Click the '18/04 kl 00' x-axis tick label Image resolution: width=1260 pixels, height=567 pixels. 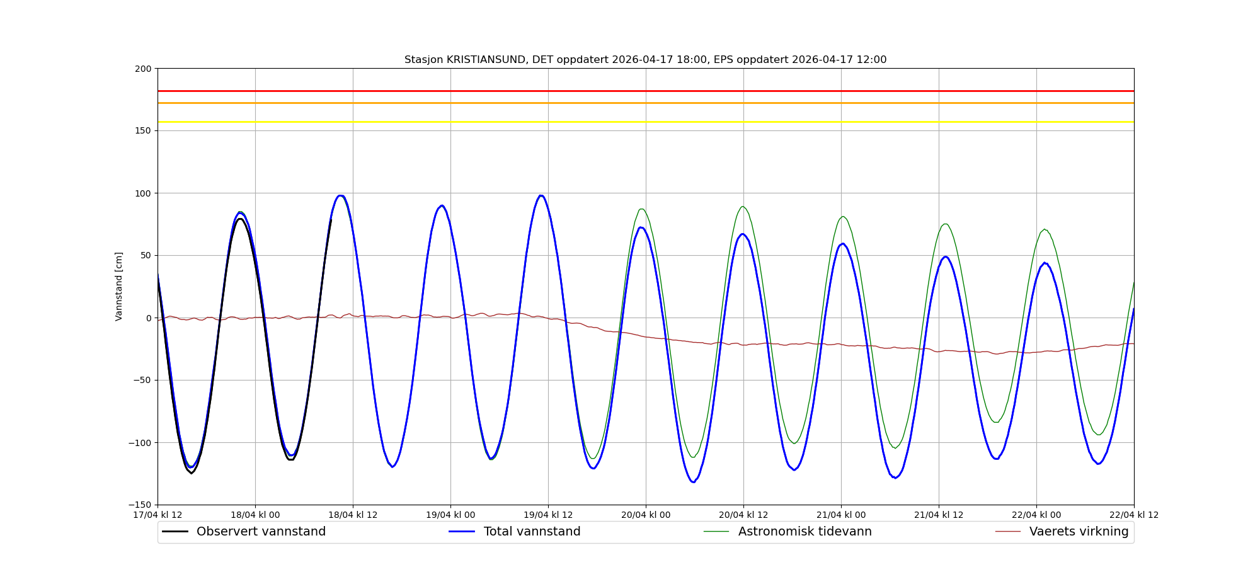pos(255,515)
